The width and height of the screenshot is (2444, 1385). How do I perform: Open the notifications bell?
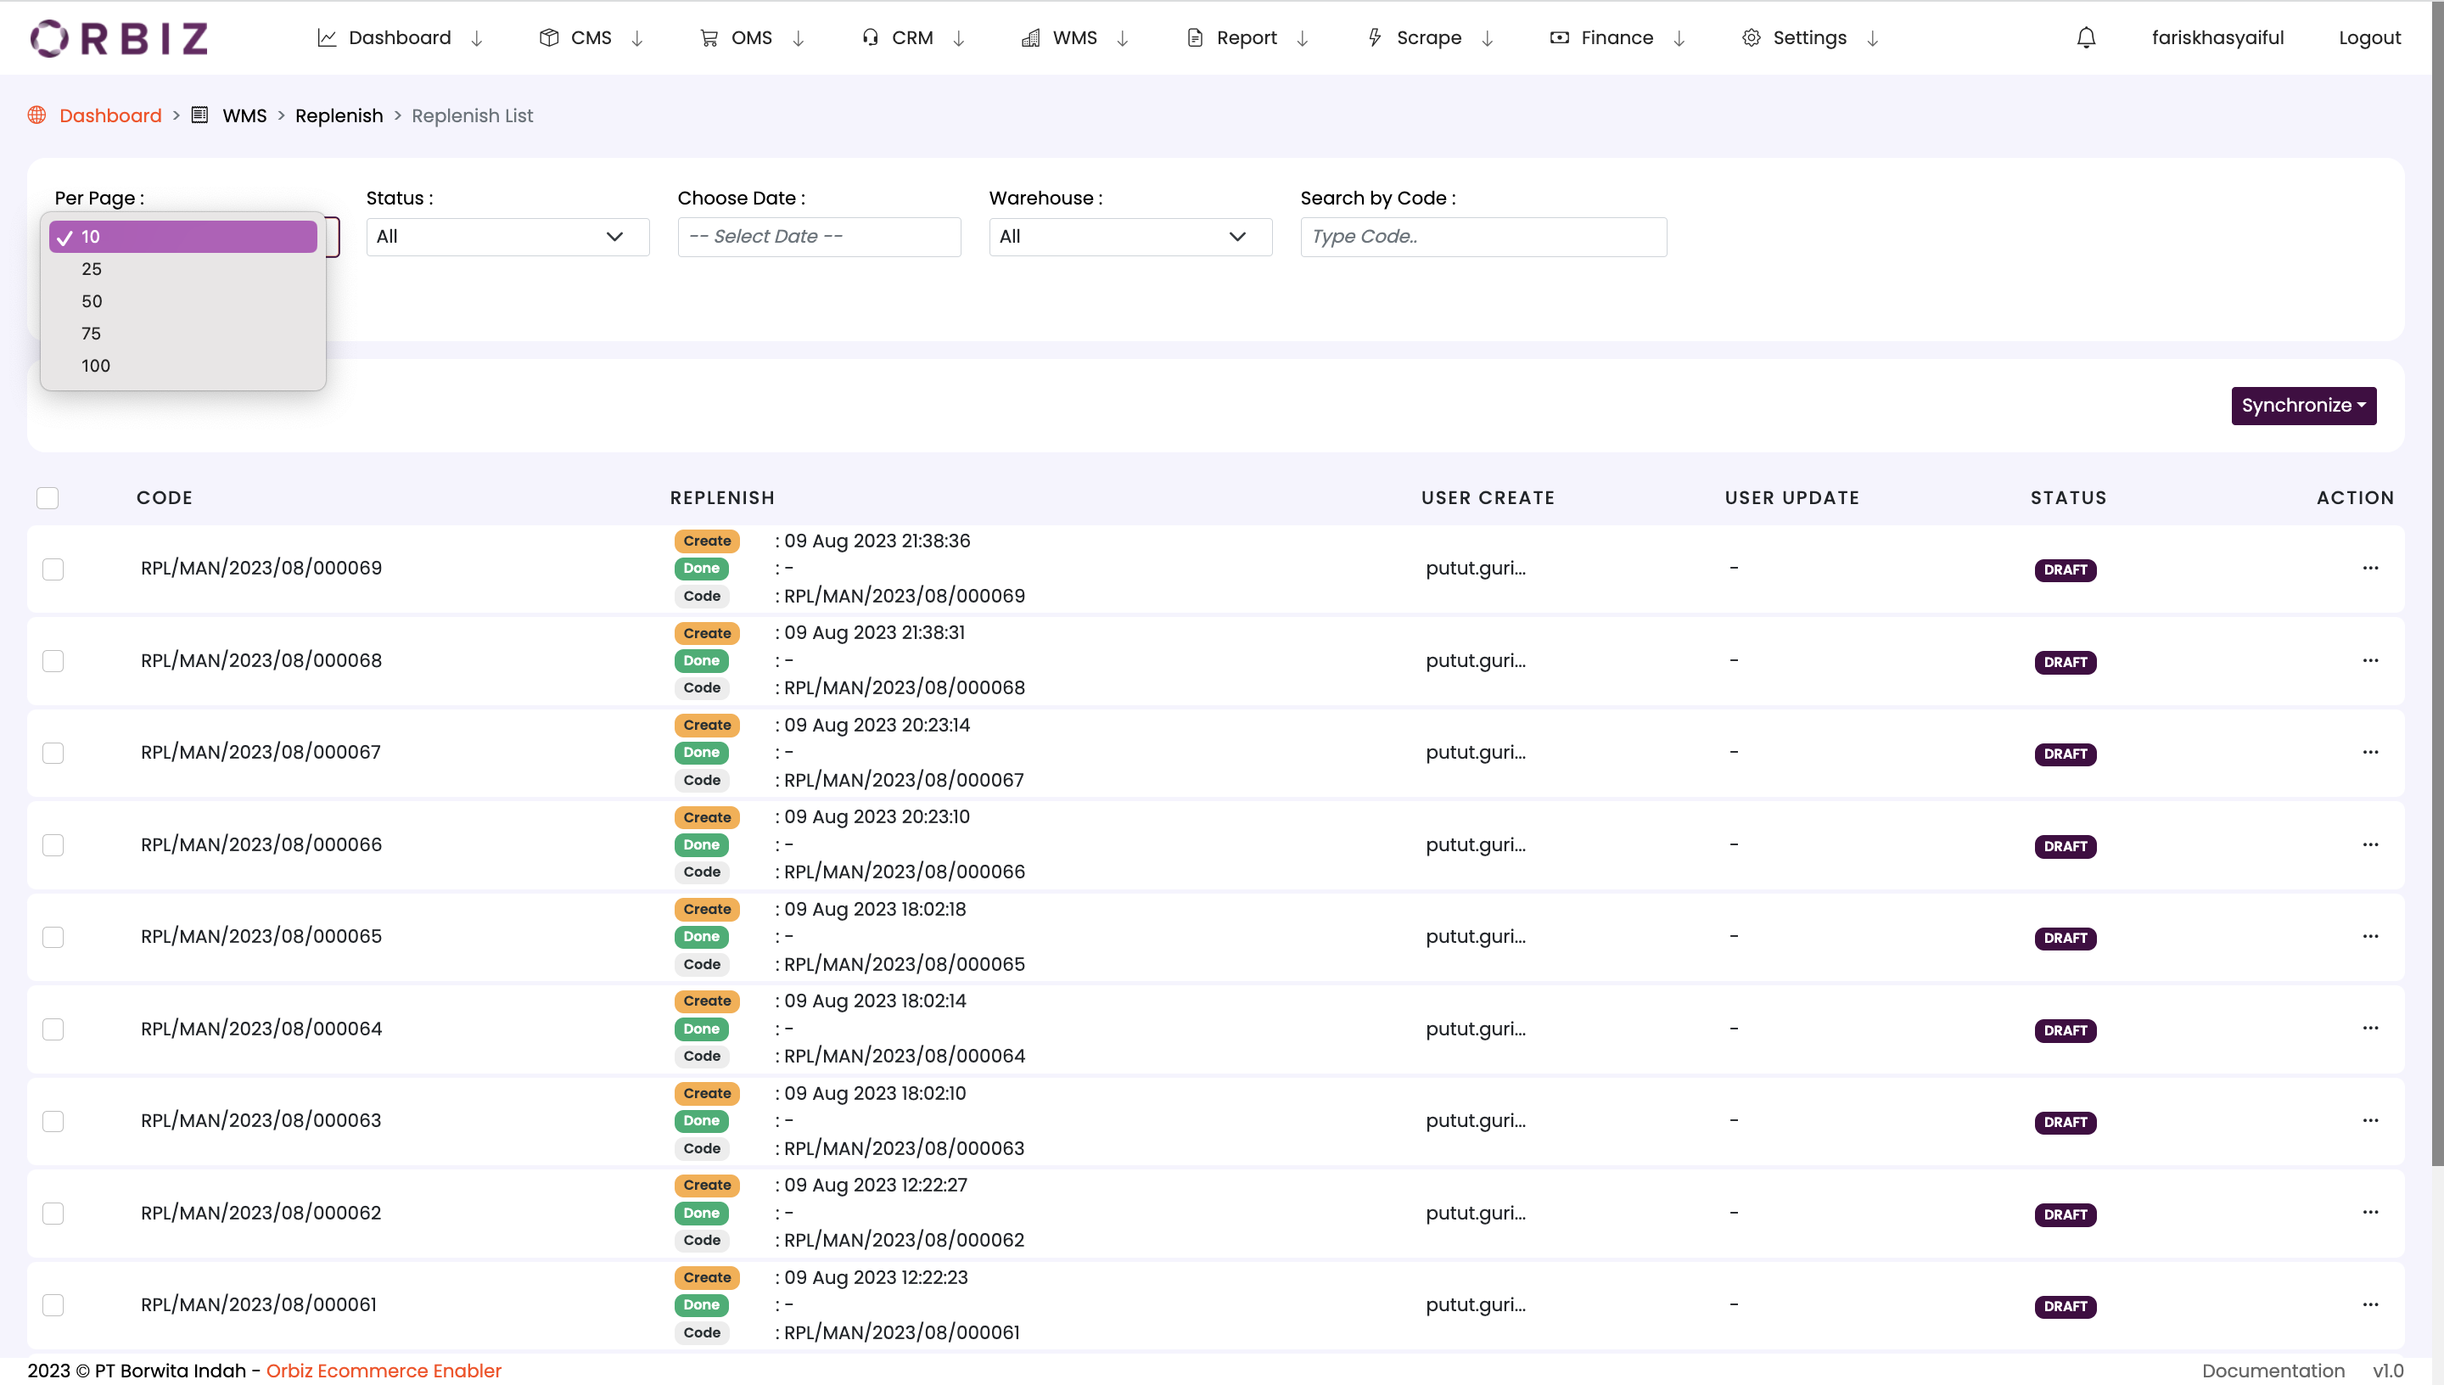pos(2086,38)
